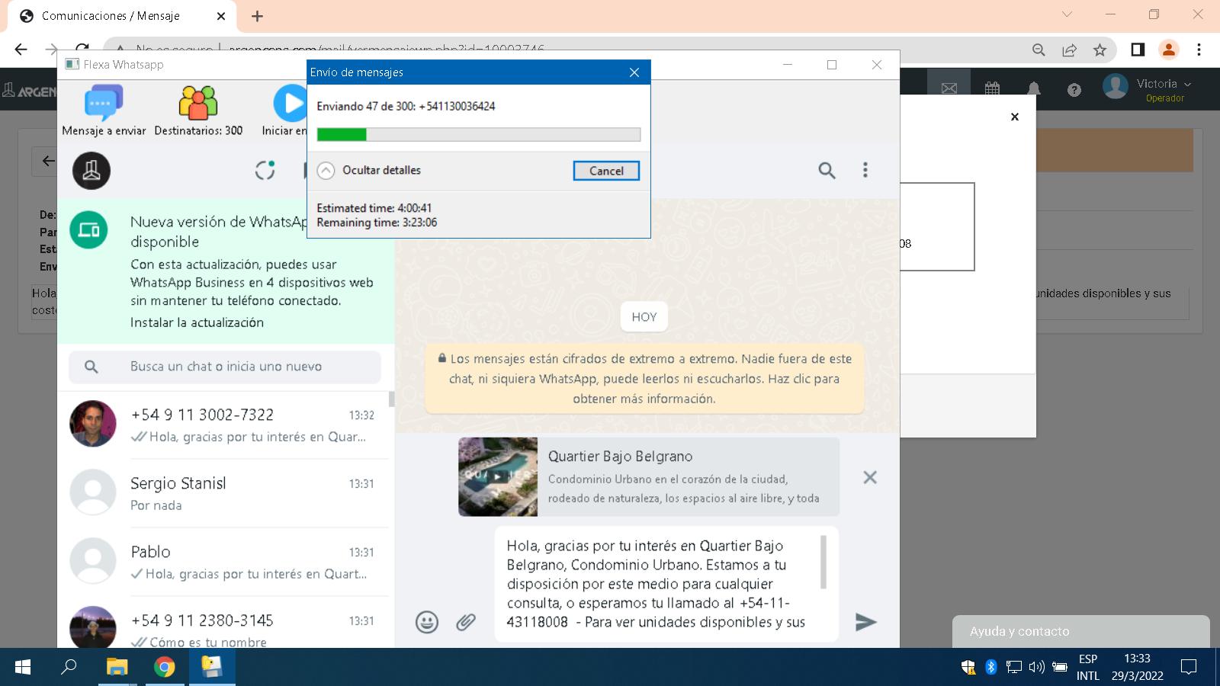Bookmark this page with star icon
Image resolution: width=1220 pixels, height=686 pixels.
tap(1100, 50)
